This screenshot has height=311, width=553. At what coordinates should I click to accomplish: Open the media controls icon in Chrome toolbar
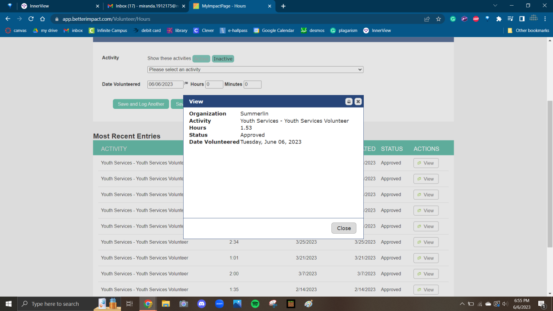coord(510,19)
